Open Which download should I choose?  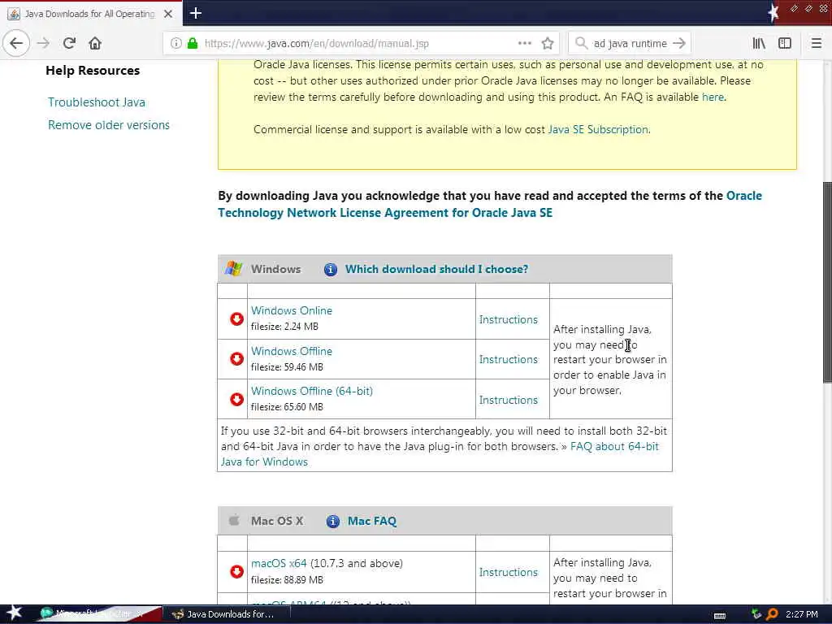tap(436, 269)
